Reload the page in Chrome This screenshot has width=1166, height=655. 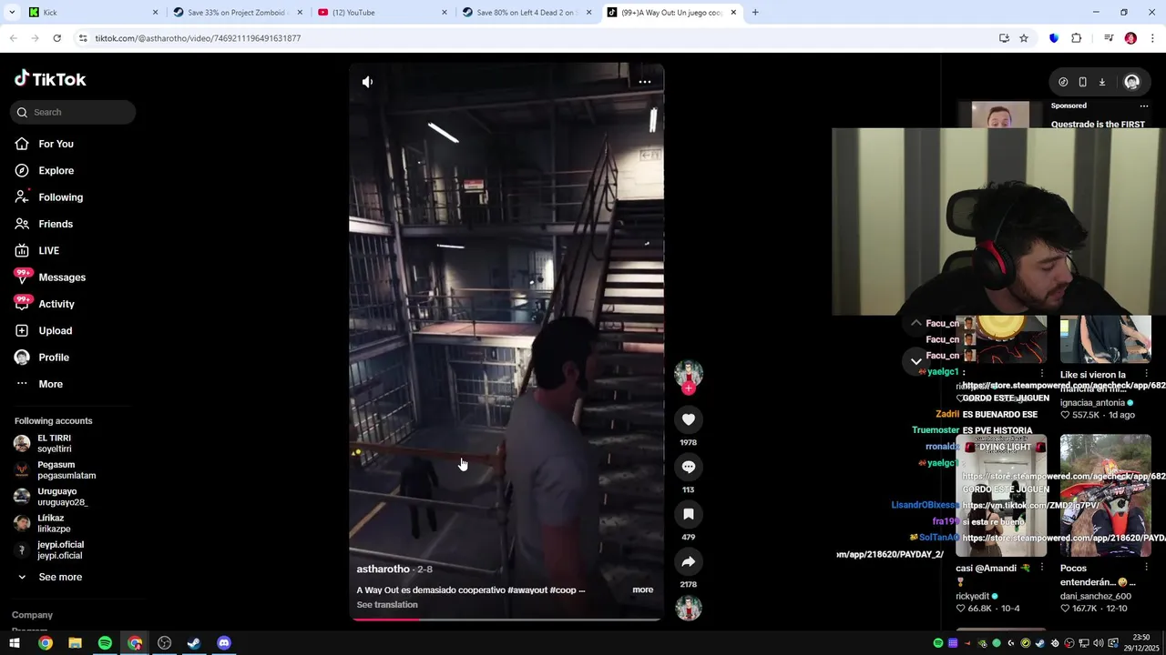[x=56, y=38]
